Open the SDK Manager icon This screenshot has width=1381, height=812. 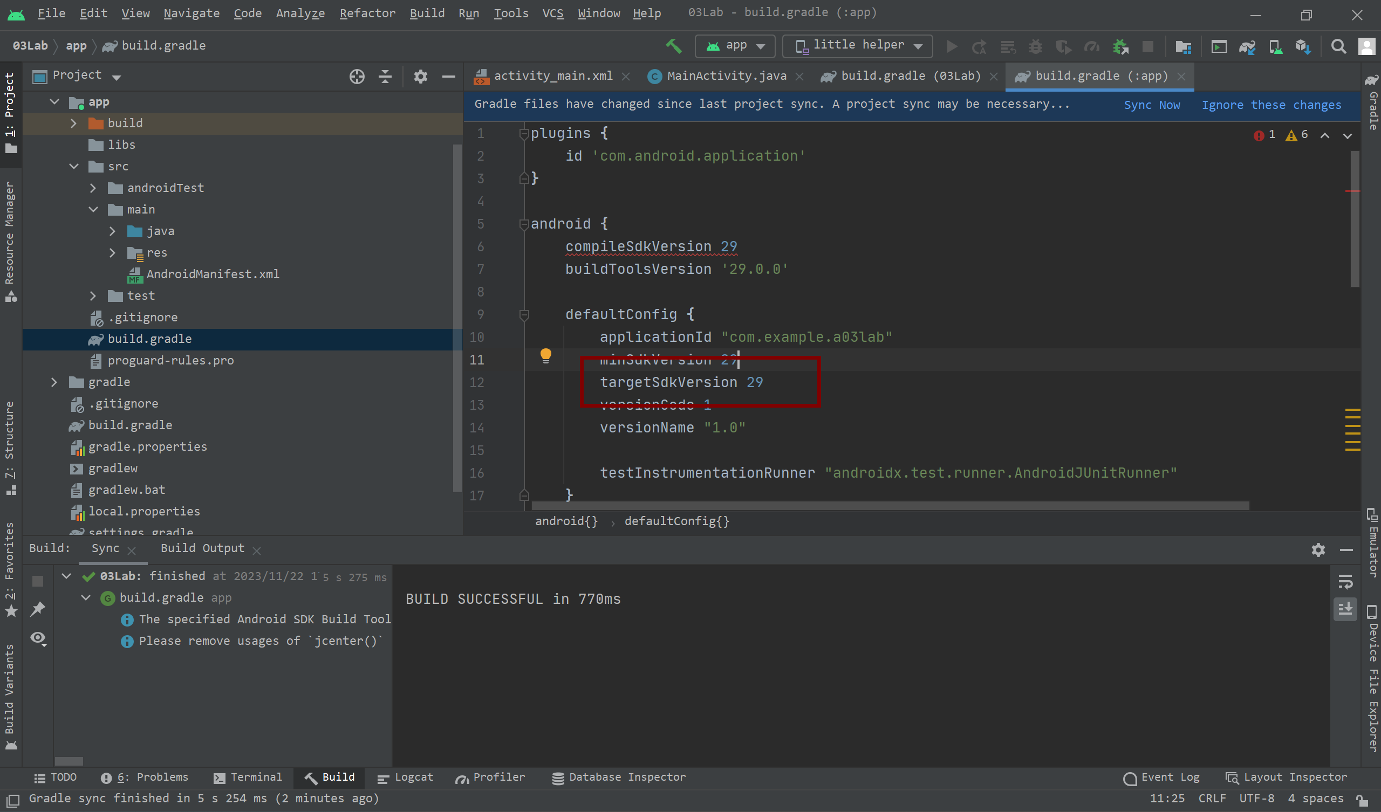tap(1303, 46)
